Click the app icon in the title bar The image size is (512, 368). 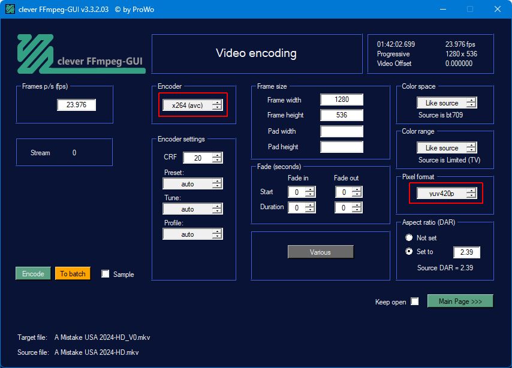tap(10, 9)
